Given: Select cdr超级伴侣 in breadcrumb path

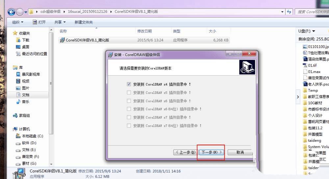Looking at the screenshot, I should point(50,12).
